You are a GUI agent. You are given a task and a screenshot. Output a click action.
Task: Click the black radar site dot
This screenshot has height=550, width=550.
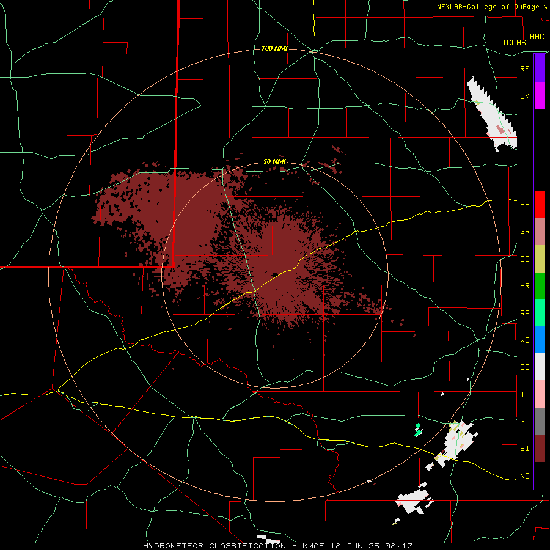coord(275,274)
